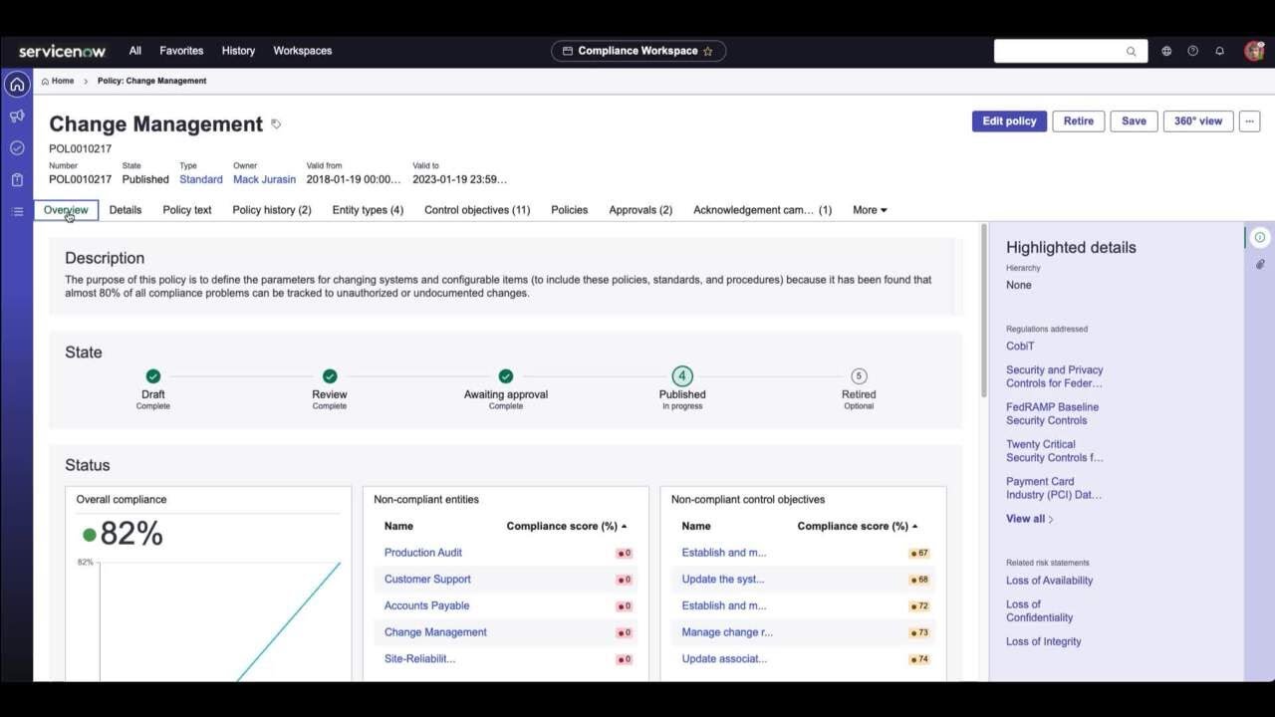1275x717 pixels.
Task: Switch to the Policy text tab
Action: 187,210
